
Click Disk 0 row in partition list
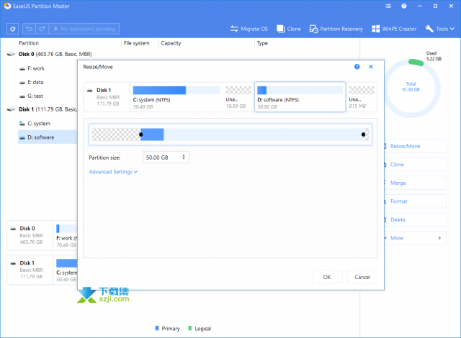[x=49, y=54]
